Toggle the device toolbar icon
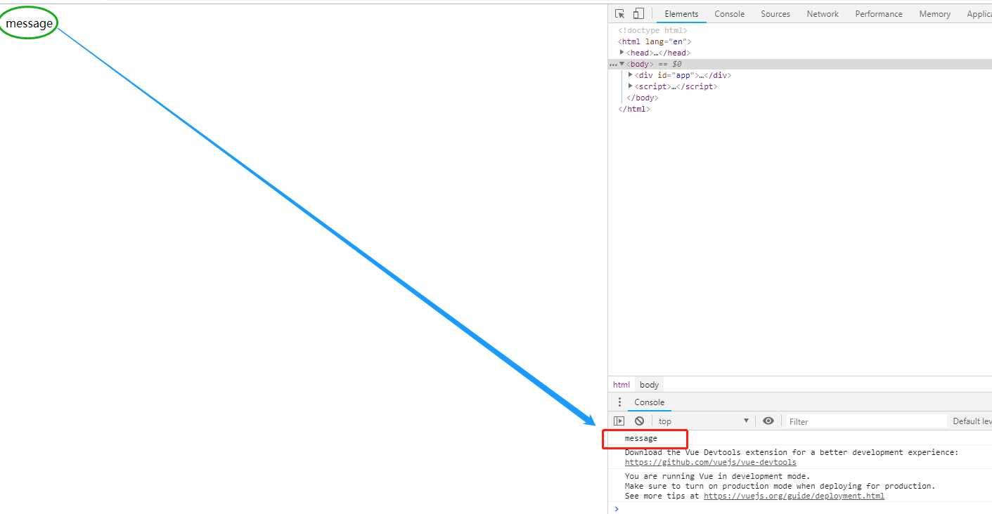This screenshot has height=514, width=992. click(x=638, y=13)
